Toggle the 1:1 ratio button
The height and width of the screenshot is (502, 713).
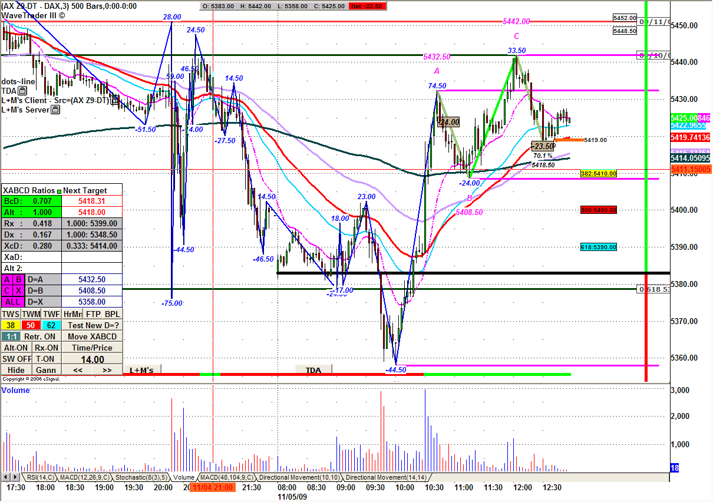(10, 336)
